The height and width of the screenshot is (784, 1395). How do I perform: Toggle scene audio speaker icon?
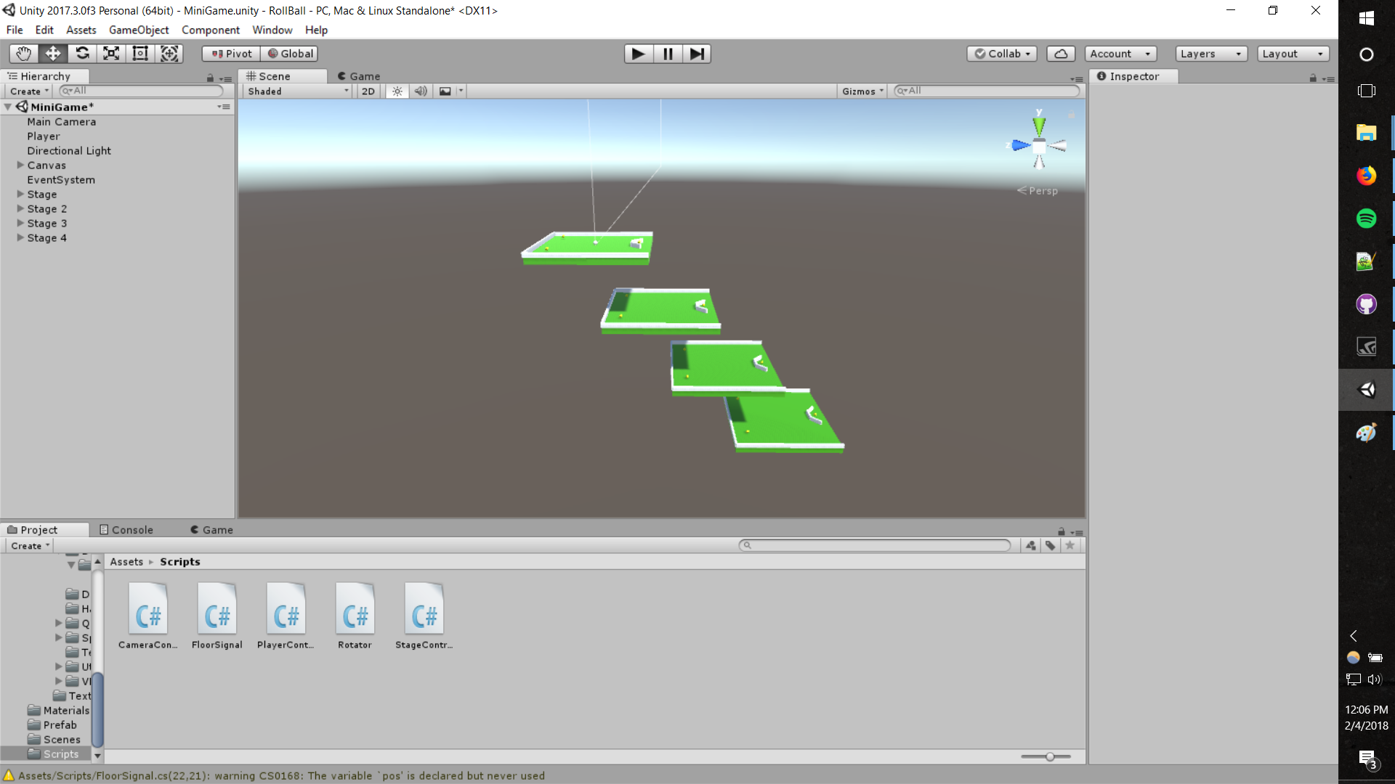pyautogui.click(x=421, y=91)
